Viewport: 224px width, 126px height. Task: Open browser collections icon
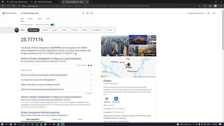click(x=210, y=6)
